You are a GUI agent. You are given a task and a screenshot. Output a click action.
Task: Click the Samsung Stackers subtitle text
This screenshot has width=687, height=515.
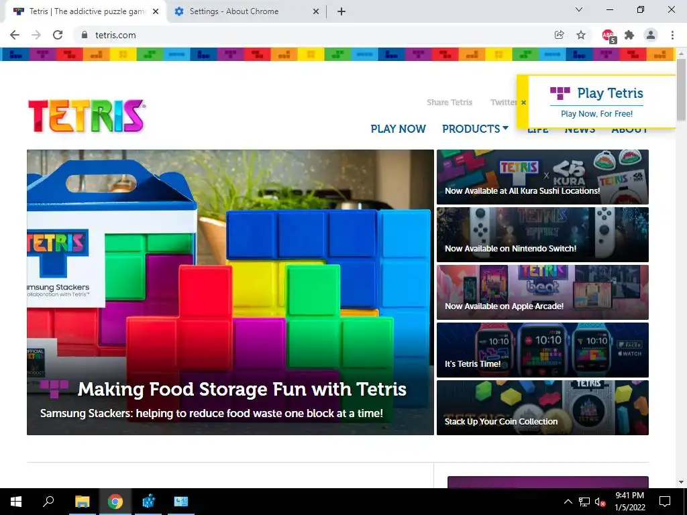pyautogui.click(x=211, y=413)
